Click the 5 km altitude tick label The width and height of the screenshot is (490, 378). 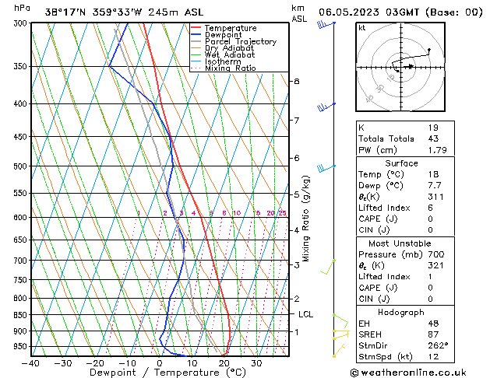coord(297,194)
